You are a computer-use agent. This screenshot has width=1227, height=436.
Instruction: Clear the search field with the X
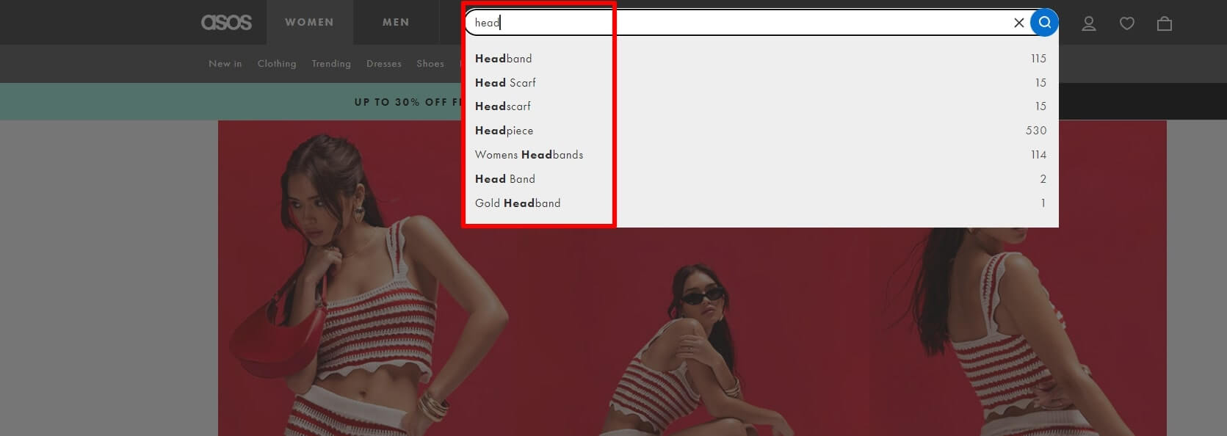click(1018, 23)
